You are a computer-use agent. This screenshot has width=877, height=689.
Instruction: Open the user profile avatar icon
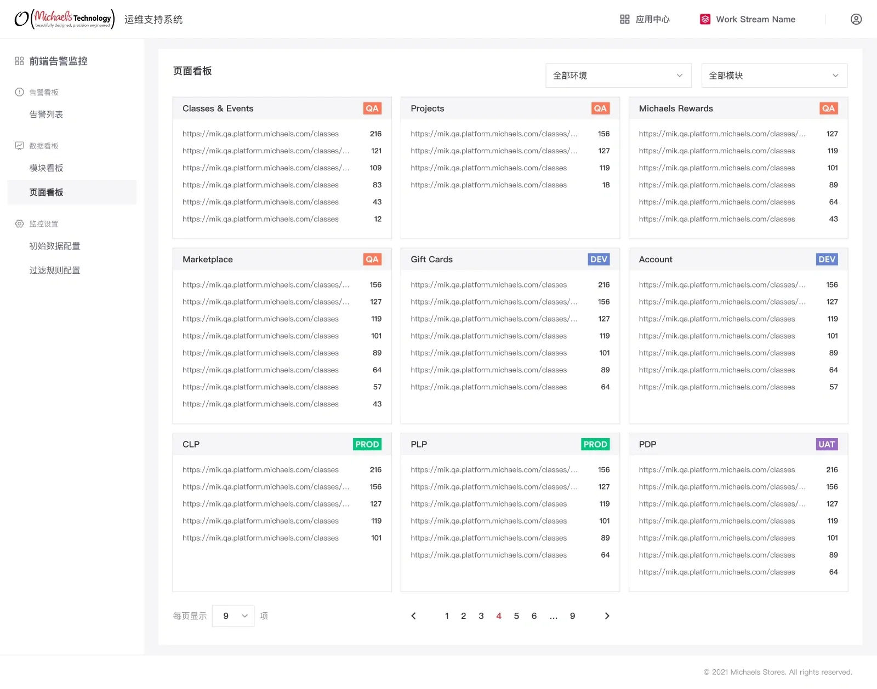856,19
